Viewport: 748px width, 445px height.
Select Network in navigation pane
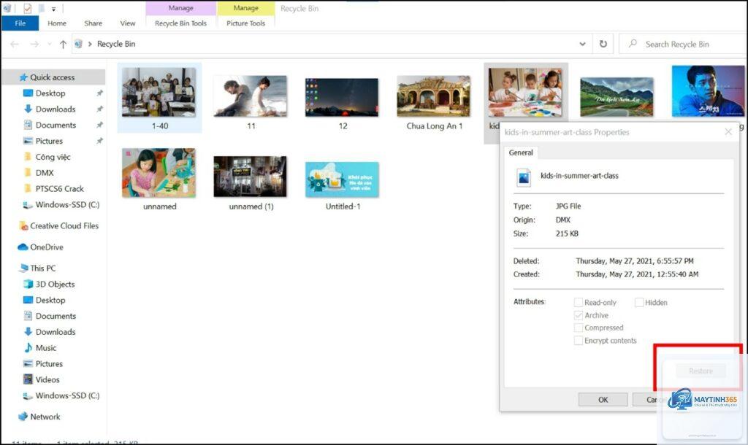(x=45, y=417)
